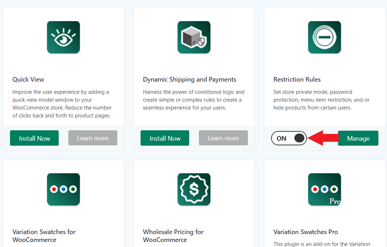Click the 'Harness the power of conditional logic' description
Viewport: 387px width, 247px height.
pos(193,100)
